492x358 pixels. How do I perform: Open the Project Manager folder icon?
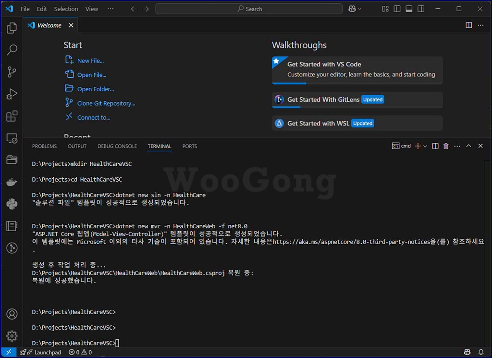12,160
